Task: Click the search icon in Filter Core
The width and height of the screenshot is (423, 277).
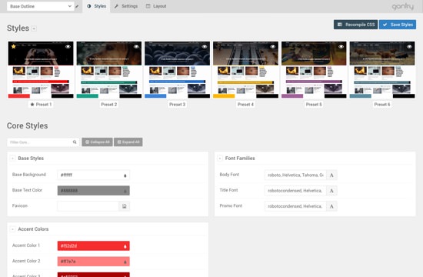Action: coord(75,142)
